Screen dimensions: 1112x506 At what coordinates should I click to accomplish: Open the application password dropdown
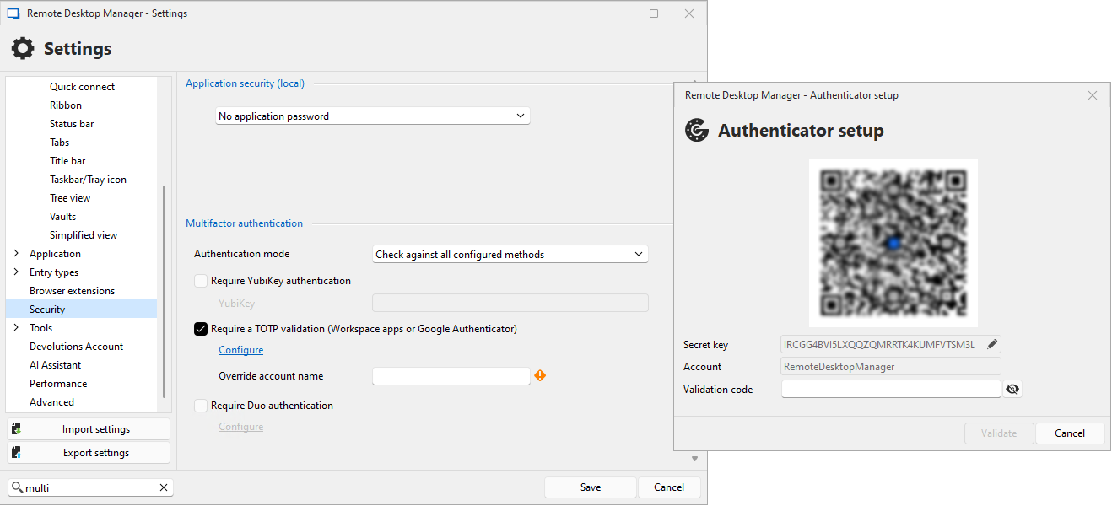tap(373, 116)
